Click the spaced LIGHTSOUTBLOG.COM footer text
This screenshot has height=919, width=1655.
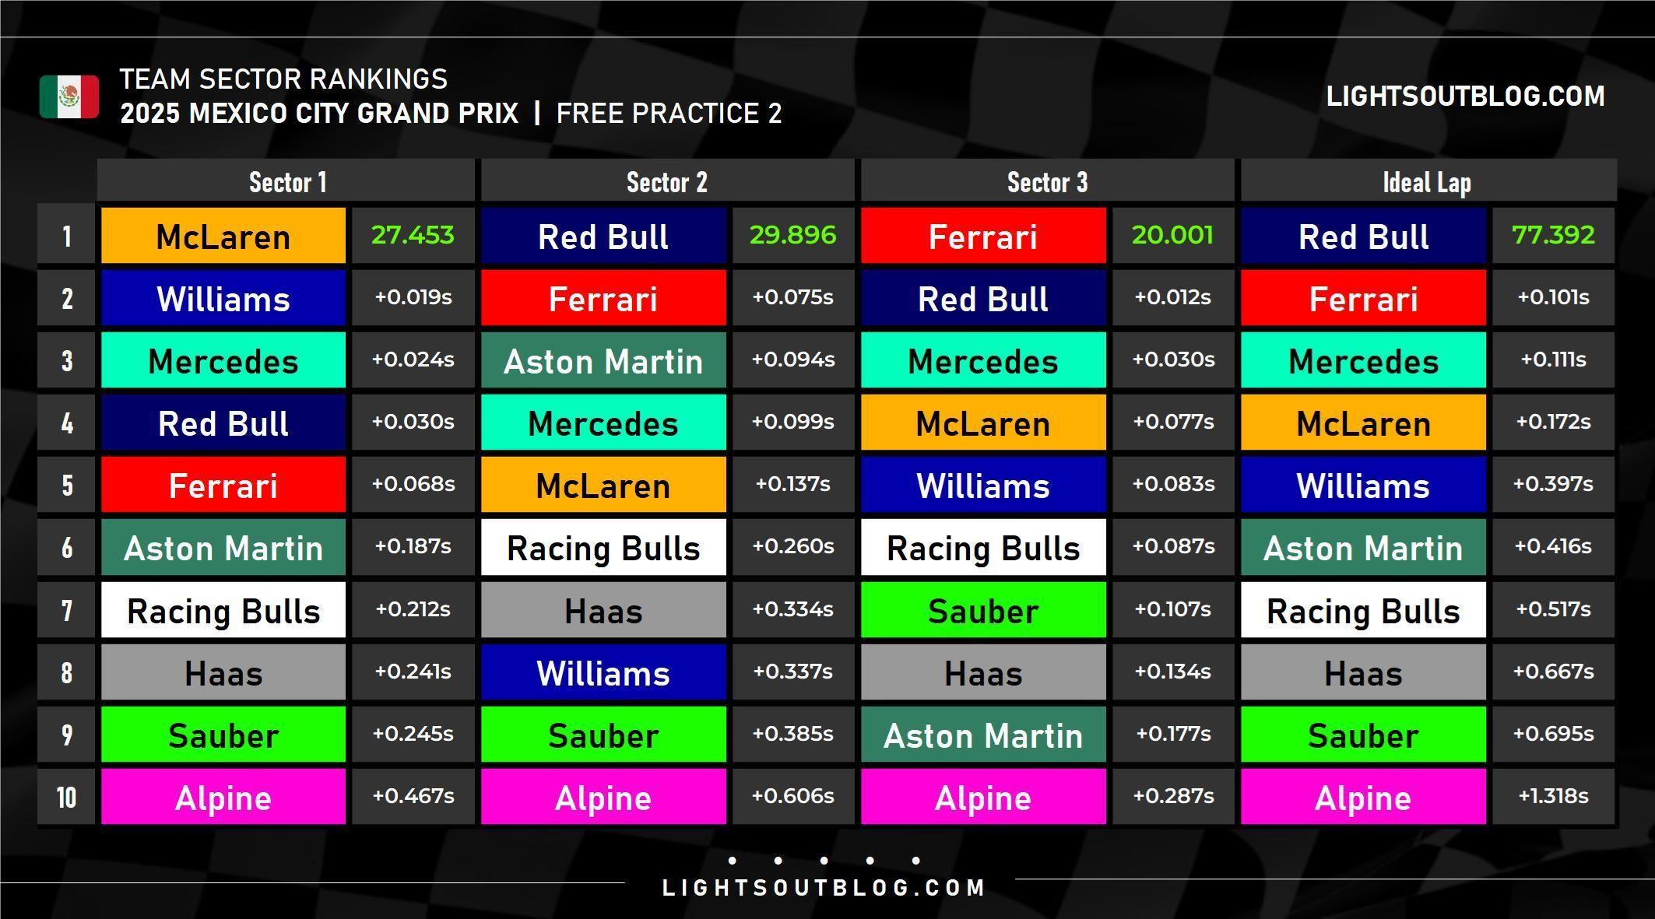coord(824,888)
